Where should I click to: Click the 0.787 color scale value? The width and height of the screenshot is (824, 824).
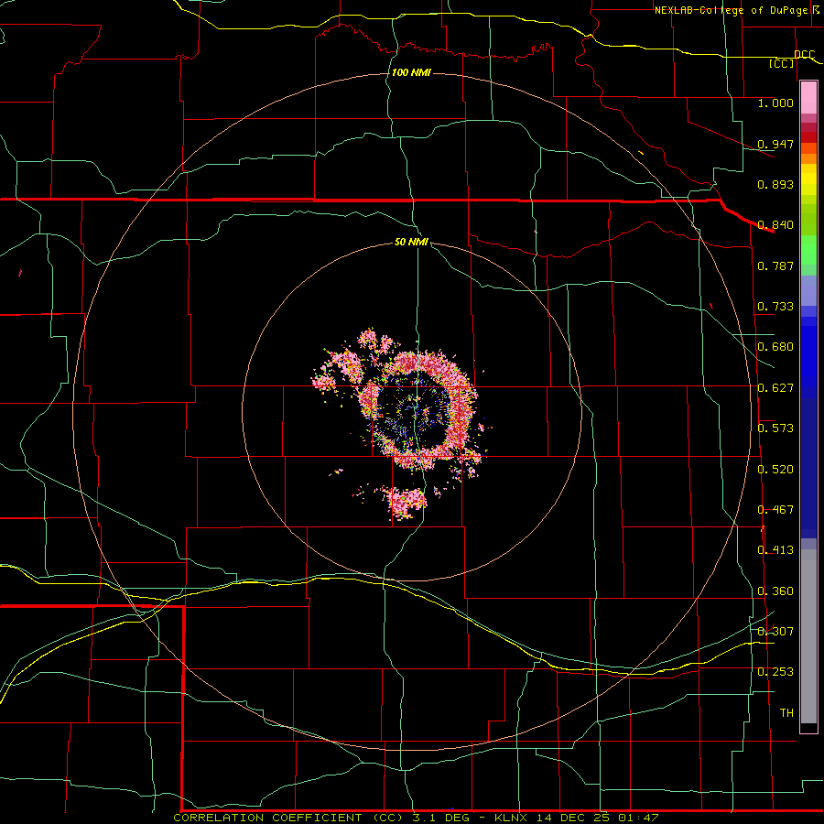[775, 266]
